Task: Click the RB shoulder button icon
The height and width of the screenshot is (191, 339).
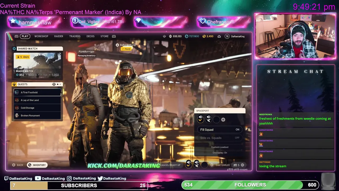Action: pyautogui.click(x=114, y=36)
